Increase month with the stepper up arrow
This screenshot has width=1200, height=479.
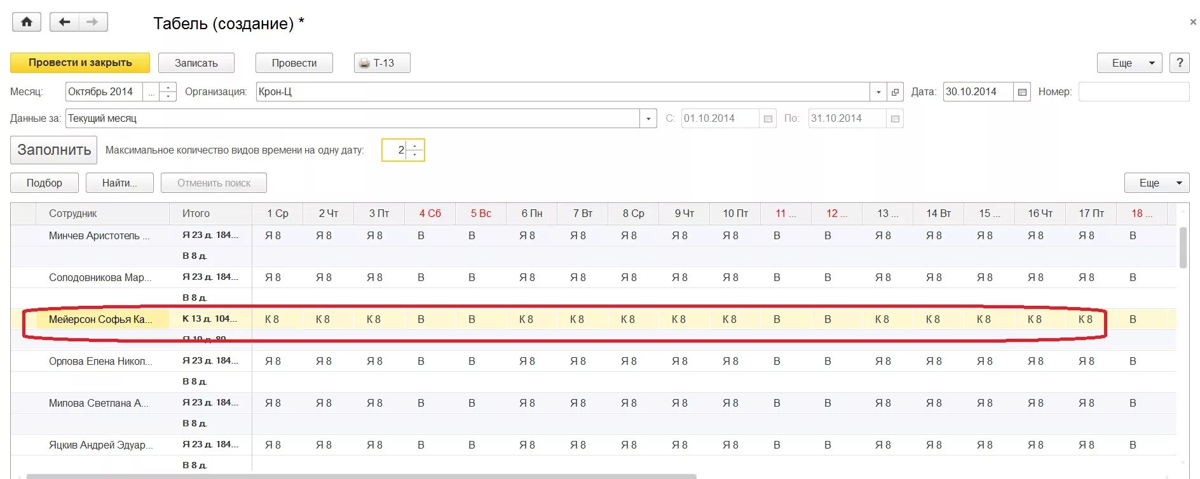pyautogui.click(x=168, y=88)
